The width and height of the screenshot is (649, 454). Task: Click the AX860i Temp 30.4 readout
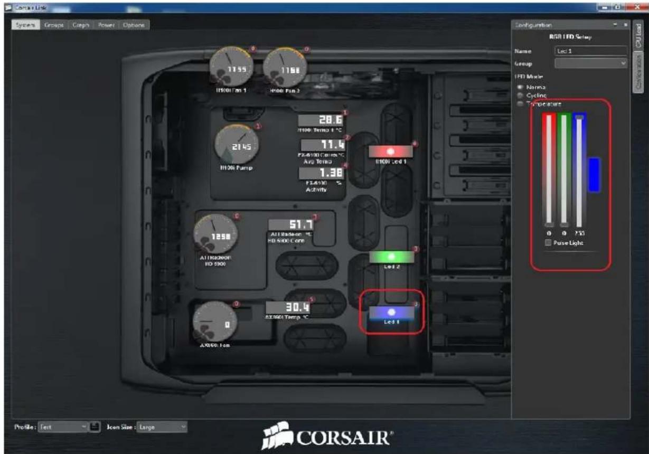click(288, 307)
